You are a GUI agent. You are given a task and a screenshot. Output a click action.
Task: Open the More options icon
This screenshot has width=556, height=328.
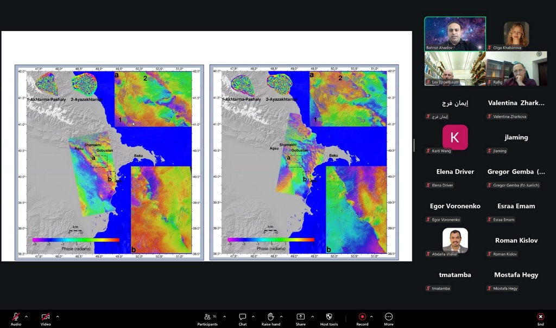point(389,317)
